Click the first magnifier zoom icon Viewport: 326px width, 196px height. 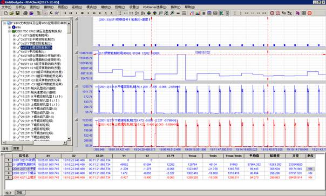(x=160, y=13)
